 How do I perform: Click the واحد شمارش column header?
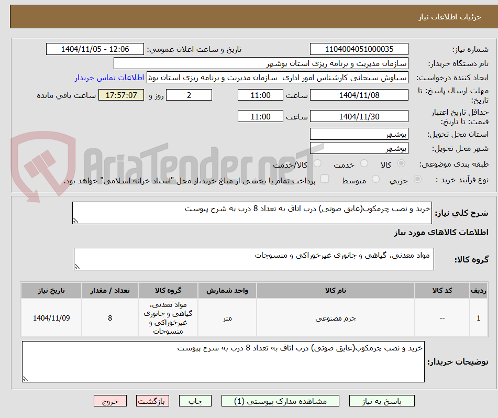point(227,290)
